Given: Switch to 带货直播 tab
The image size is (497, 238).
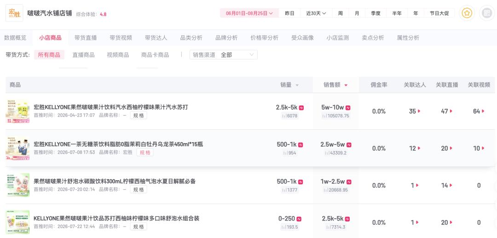Looking at the screenshot, I should point(86,38).
